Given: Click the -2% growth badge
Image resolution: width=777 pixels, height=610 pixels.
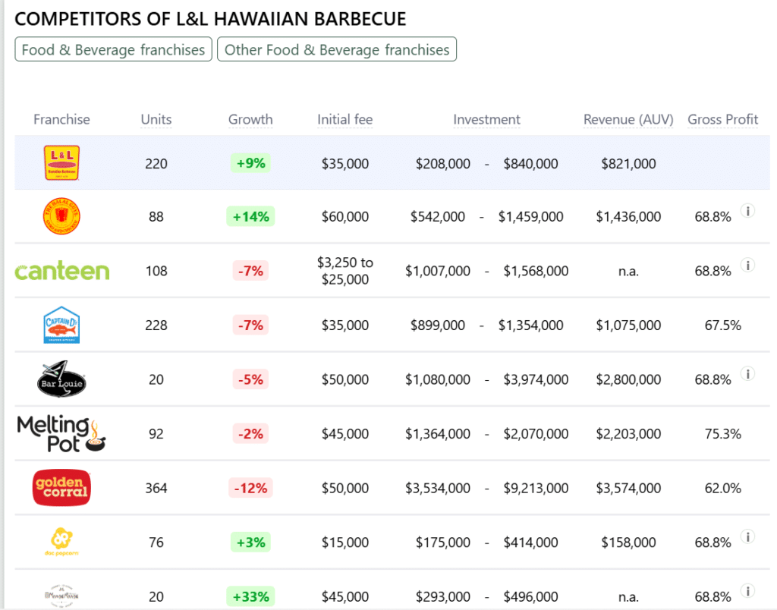Looking at the screenshot, I should tap(250, 433).
